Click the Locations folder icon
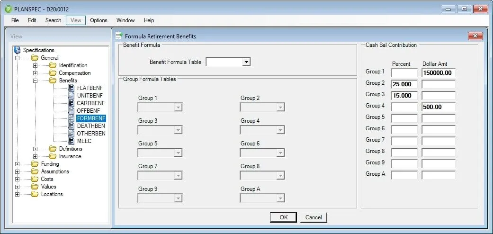The image size is (493, 234). 35,194
